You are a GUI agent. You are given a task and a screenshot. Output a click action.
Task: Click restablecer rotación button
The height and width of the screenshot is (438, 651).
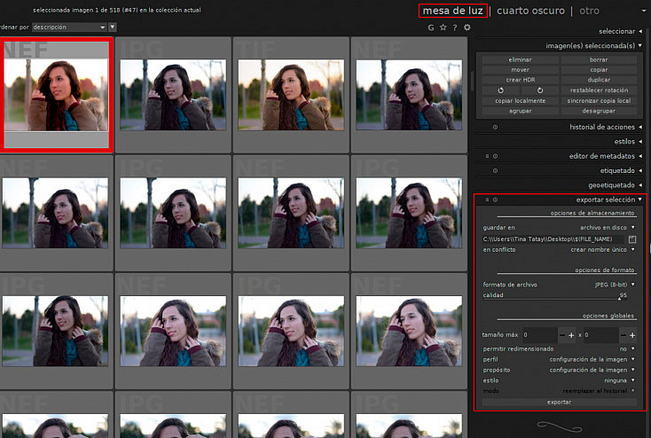click(599, 90)
